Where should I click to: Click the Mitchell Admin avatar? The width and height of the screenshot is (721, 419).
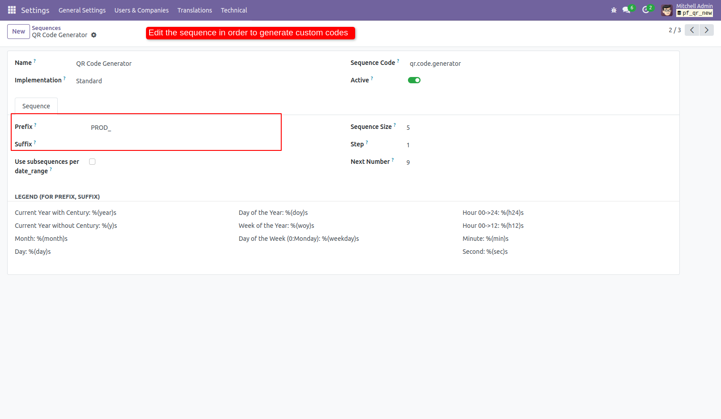(667, 10)
